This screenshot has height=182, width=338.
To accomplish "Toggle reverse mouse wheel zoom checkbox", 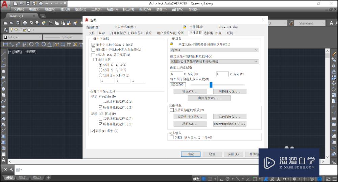I will pos(172,110).
